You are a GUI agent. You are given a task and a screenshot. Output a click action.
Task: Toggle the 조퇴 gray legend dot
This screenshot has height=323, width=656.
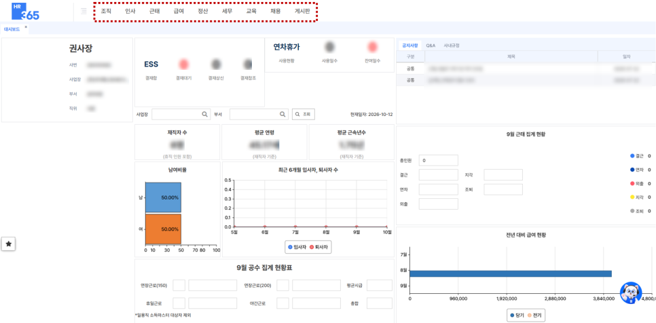click(x=632, y=210)
